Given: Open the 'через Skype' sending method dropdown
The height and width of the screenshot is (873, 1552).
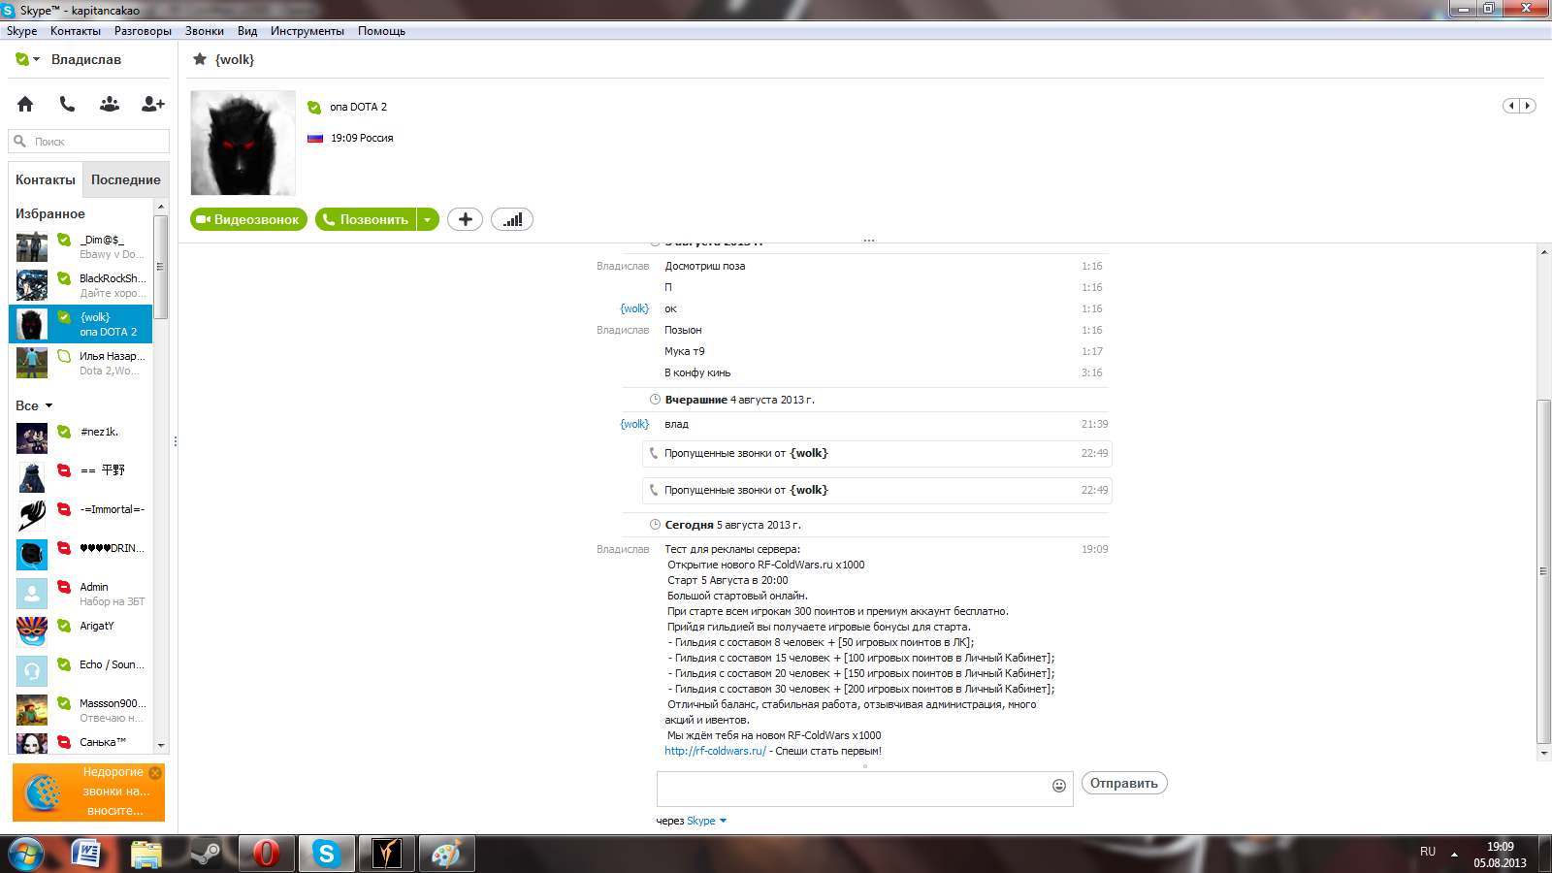Looking at the screenshot, I should [706, 821].
